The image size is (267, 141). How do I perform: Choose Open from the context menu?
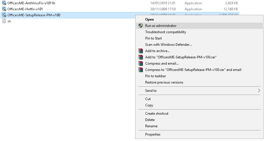[150, 19]
